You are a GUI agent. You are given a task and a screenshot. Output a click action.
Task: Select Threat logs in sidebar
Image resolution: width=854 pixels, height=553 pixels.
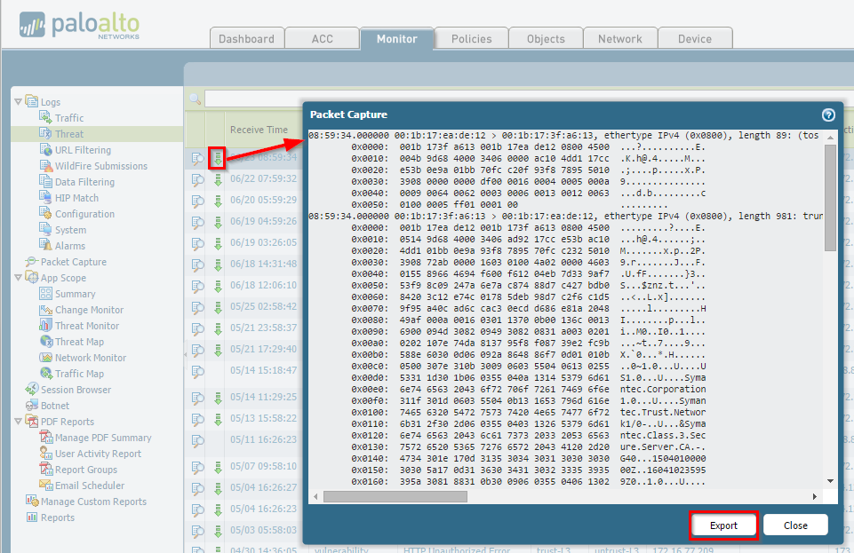tap(69, 134)
